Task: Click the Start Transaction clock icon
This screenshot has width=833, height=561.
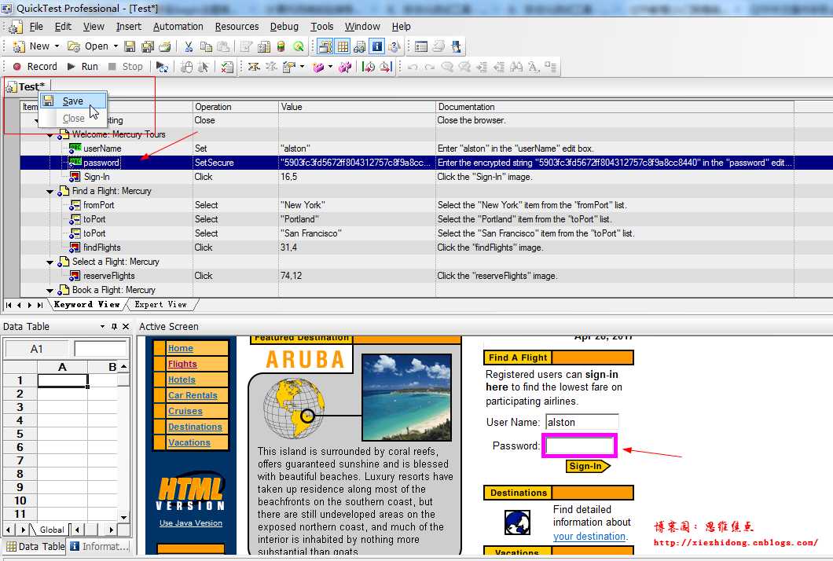Action: (x=368, y=67)
